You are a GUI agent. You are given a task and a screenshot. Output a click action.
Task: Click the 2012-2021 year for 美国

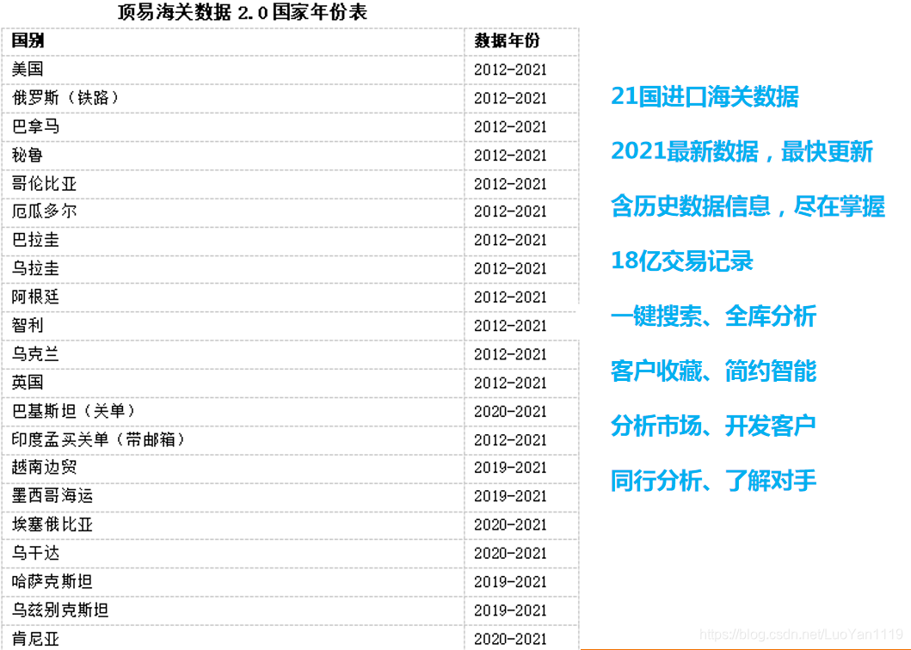coord(510,70)
